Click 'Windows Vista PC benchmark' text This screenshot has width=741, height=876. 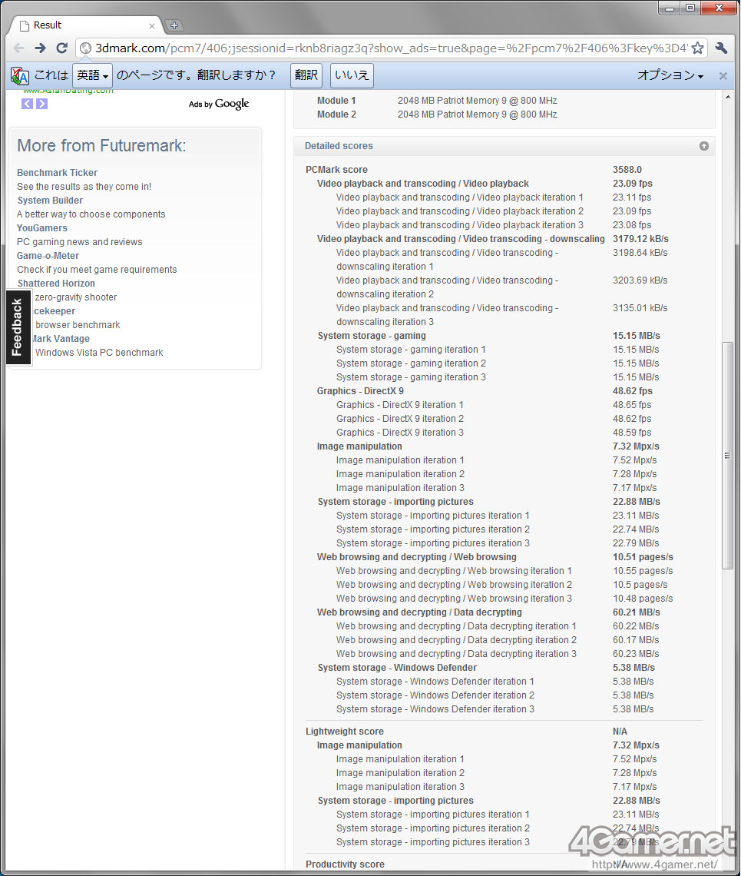(99, 353)
